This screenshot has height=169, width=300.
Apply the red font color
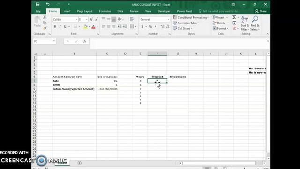click(x=93, y=27)
